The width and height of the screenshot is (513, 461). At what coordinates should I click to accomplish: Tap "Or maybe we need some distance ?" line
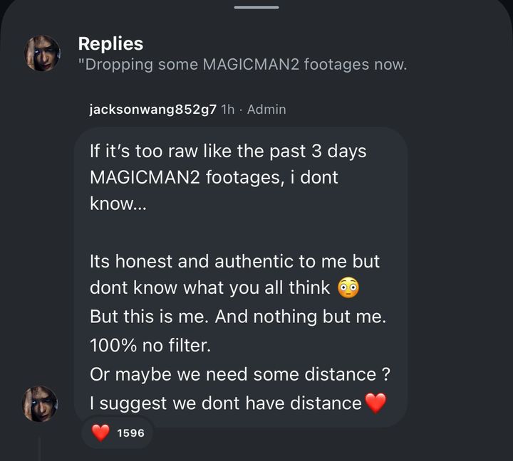coord(239,374)
